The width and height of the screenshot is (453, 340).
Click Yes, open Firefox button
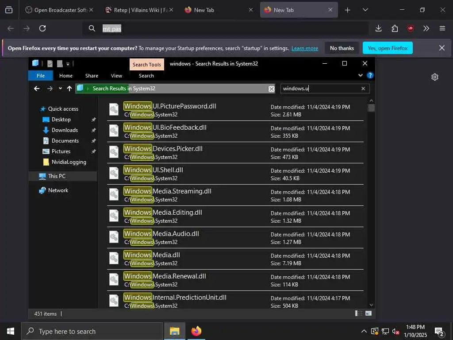tap(388, 48)
